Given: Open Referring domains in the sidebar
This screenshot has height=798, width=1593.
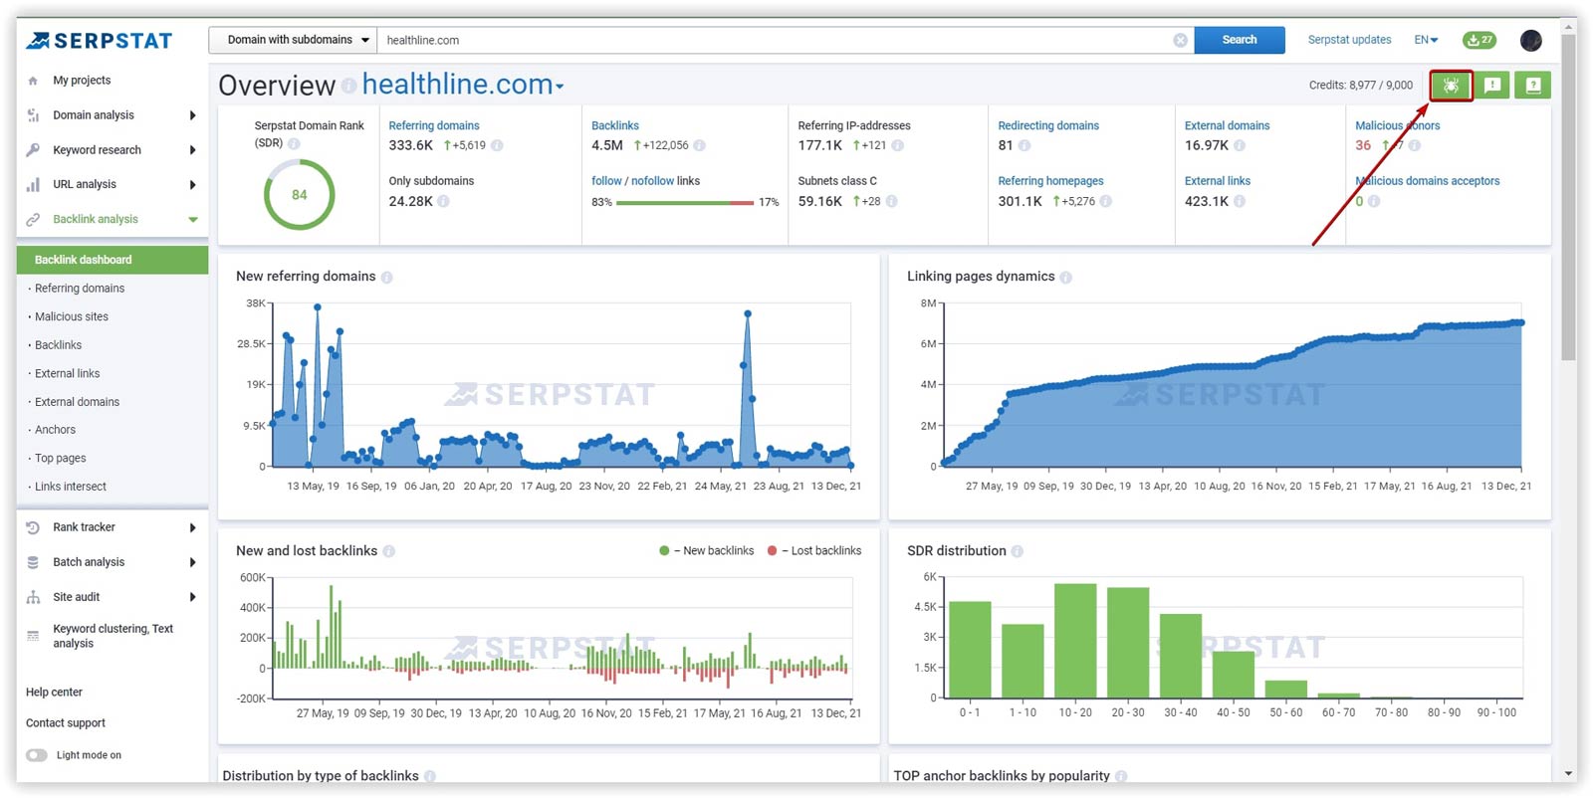Looking at the screenshot, I should (x=80, y=289).
